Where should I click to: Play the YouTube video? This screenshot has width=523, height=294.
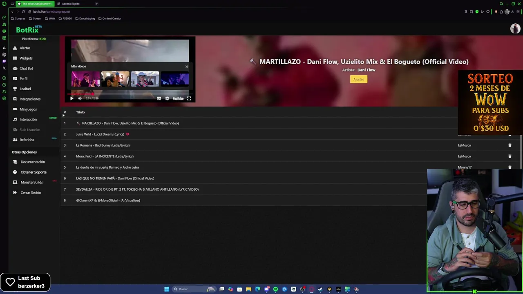[x=72, y=98]
